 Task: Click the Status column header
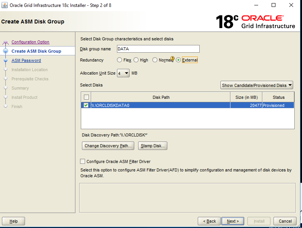pyautogui.click(x=278, y=97)
